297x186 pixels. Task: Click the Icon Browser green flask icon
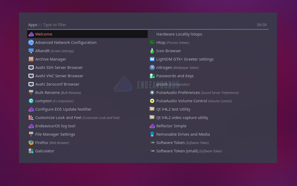[152, 51]
